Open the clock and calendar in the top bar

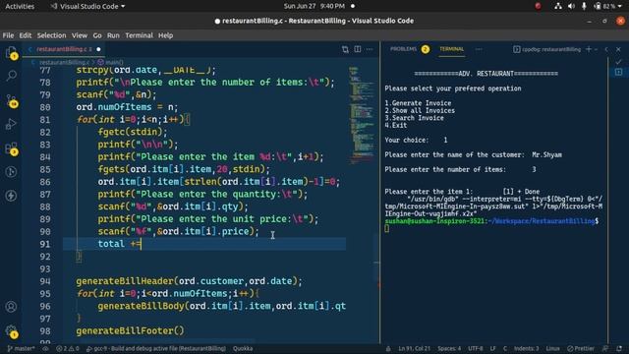314,6
